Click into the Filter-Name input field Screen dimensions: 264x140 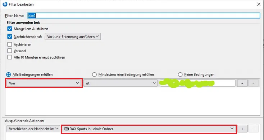pyautogui.click(x=144, y=16)
